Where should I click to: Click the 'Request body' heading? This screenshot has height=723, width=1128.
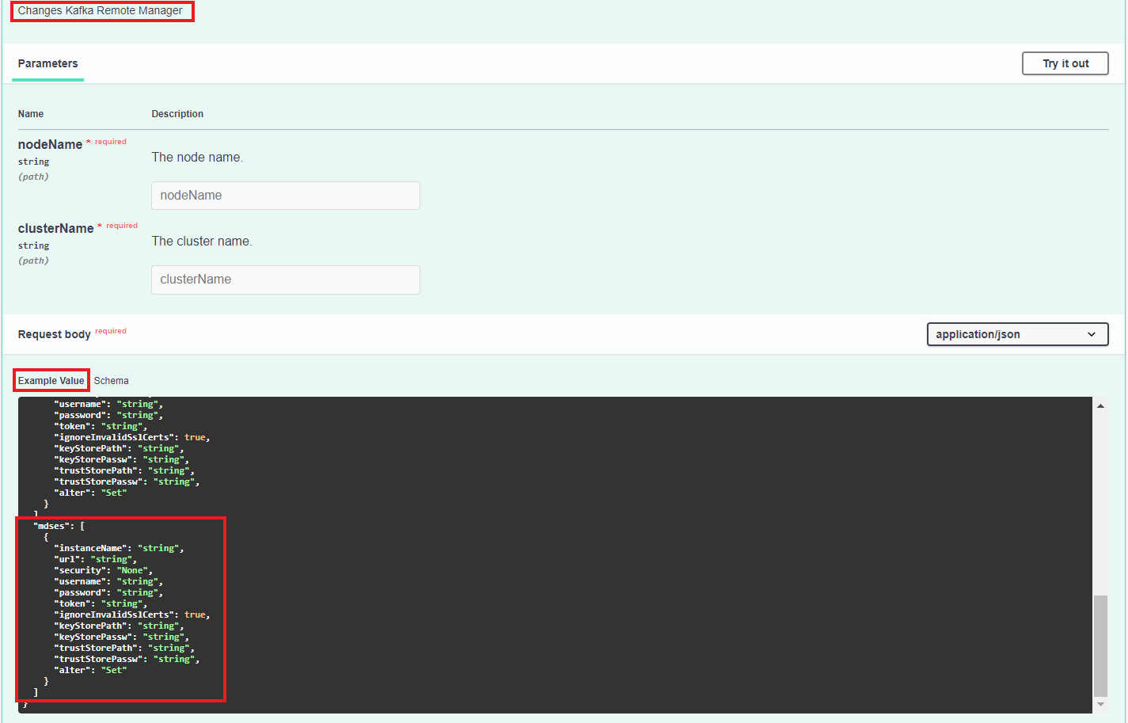click(x=54, y=334)
